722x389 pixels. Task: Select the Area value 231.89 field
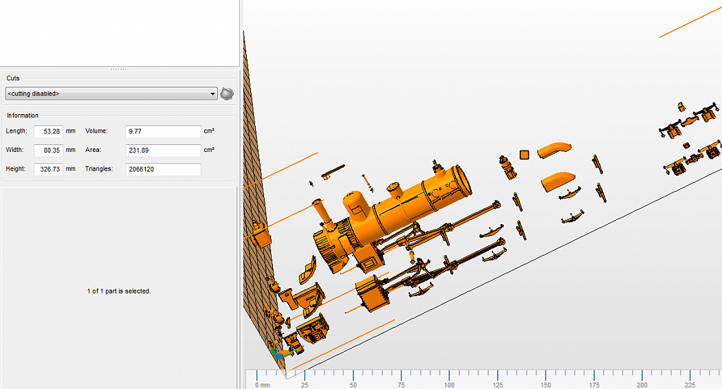(163, 150)
